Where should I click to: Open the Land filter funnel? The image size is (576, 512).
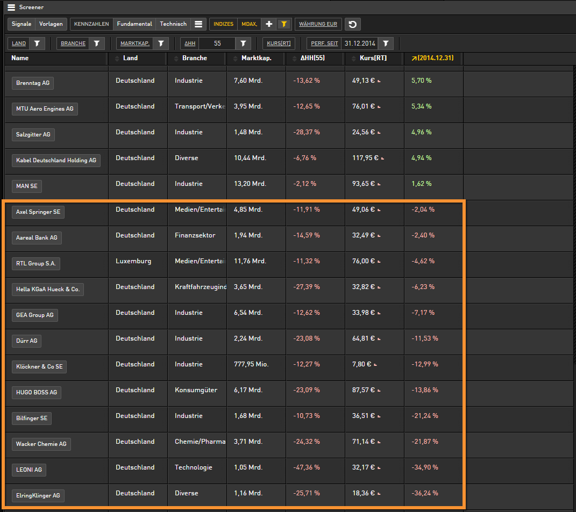coord(37,44)
